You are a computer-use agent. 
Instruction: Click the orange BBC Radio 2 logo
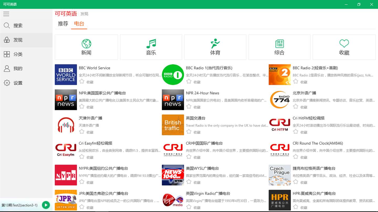[x=280, y=75]
